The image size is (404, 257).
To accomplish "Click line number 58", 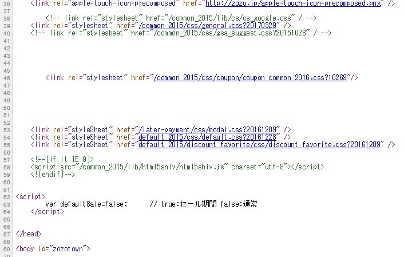I will pyautogui.click(x=7, y=167).
